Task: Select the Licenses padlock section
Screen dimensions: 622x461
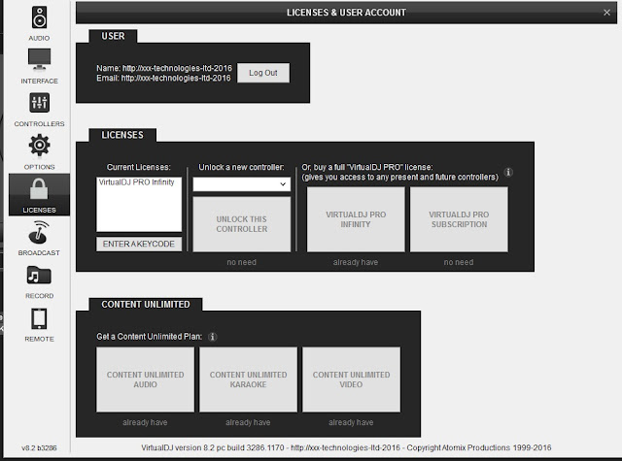Action: [x=39, y=195]
